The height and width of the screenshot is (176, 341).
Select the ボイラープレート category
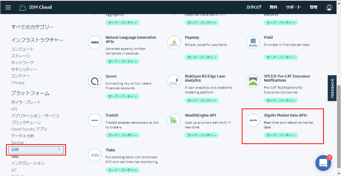[x=26, y=102]
